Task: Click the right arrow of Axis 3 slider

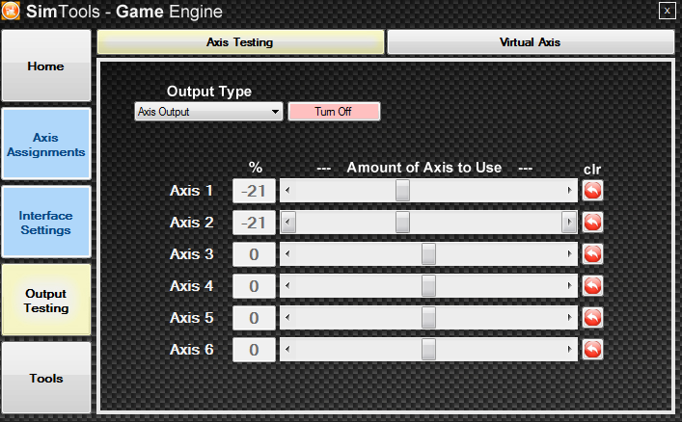Action: [x=569, y=253]
